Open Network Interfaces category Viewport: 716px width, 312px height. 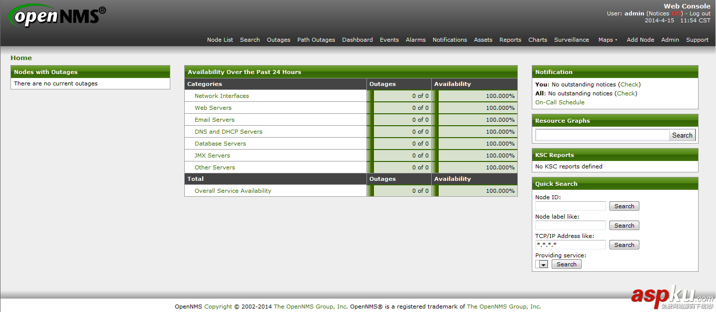(222, 96)
